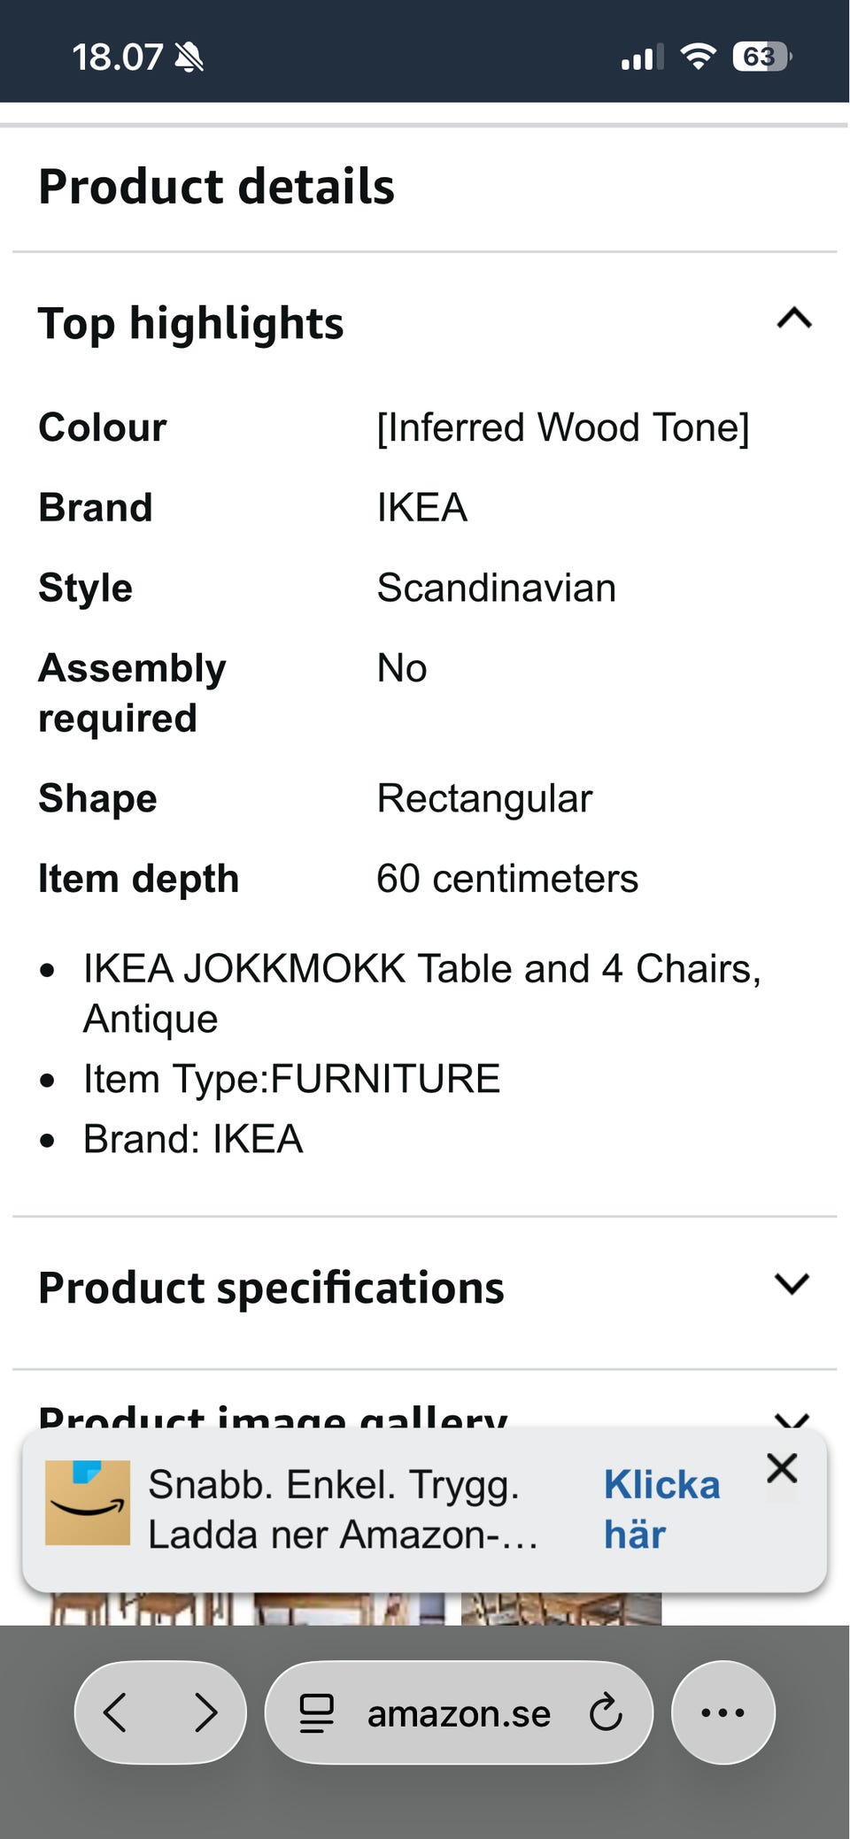Image resolution: width=850 pixels, height=1839 pixels.
Task: Tap the browser back arrow
Action: pos(115,1712)
